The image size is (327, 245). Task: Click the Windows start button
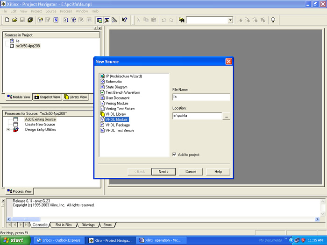[x=15, y=240]
